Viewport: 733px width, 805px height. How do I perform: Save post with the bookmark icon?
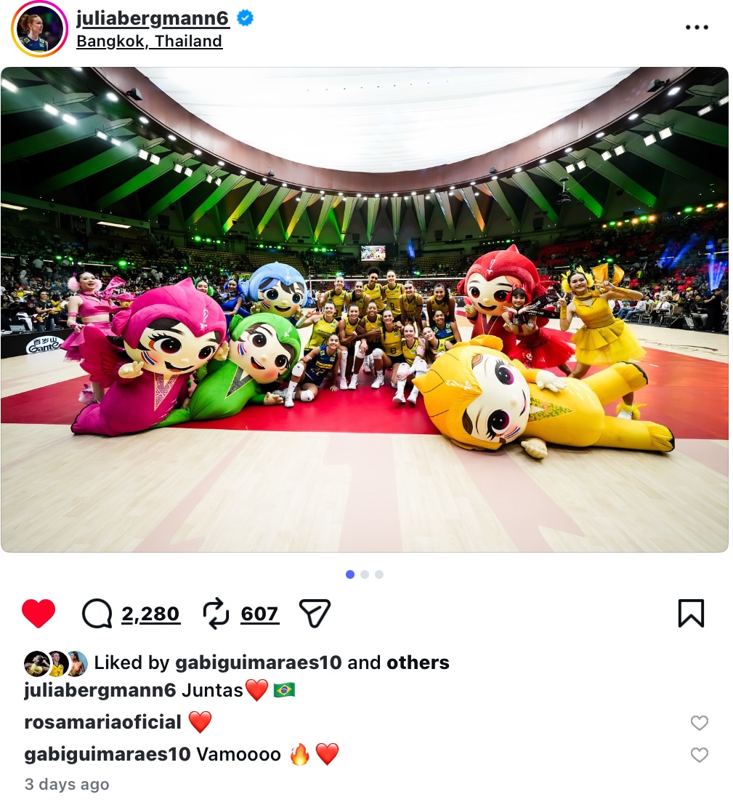[x=692, y=613]
